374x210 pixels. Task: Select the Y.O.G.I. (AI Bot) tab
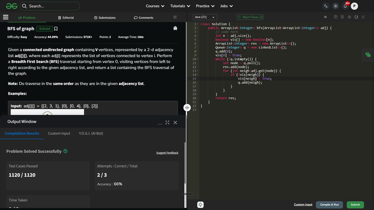click(91, 133)
